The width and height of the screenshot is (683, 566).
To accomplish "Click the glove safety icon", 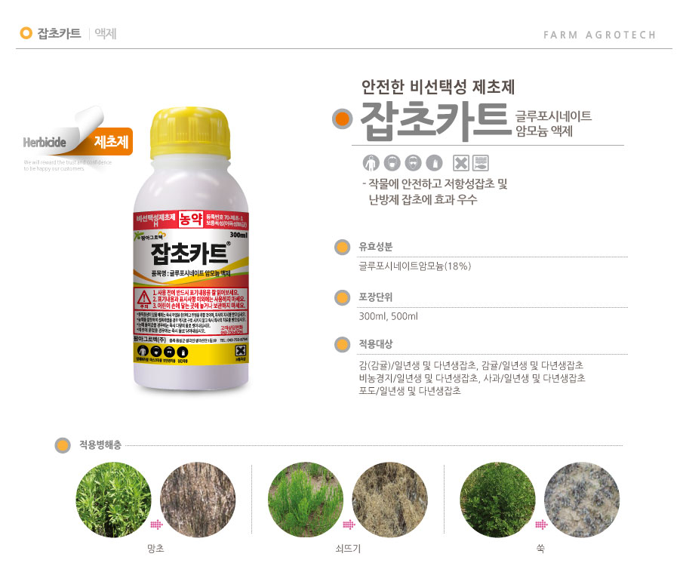I will [434, 164].
